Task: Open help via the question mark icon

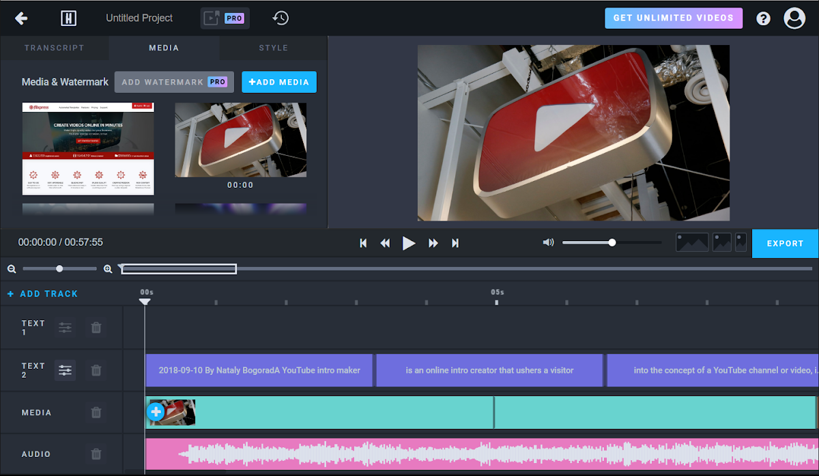Action: click(763, 18)
